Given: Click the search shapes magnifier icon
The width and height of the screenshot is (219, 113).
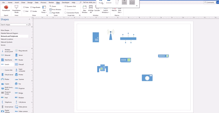Looking at the screenshot, I should 29,25.
